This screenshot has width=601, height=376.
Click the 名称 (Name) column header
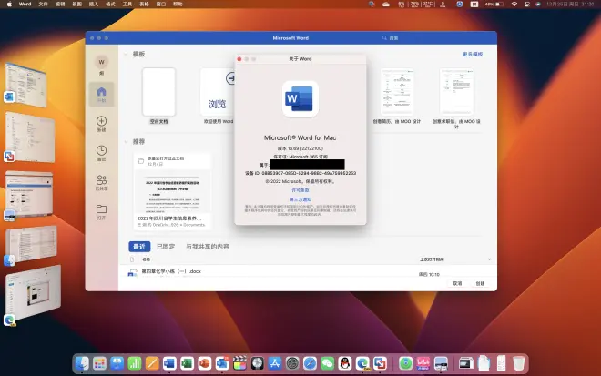[x=146, y=259]
